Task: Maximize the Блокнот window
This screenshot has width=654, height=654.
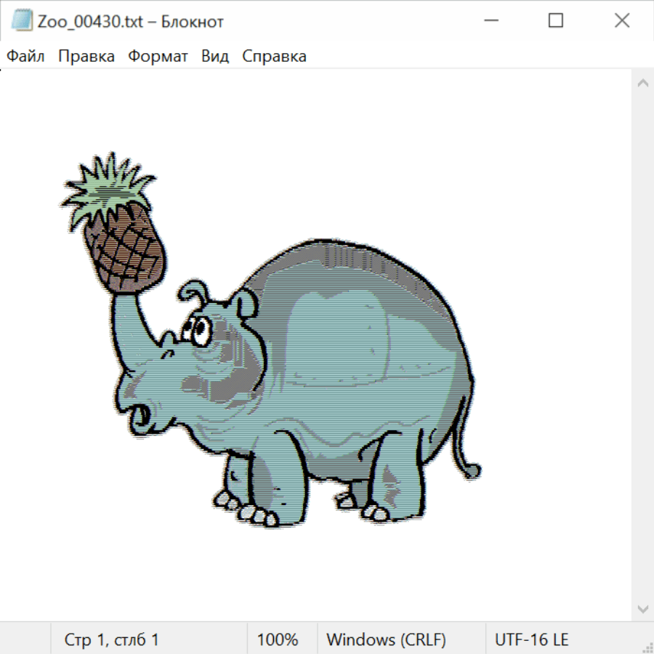Action: pos(556,21)
